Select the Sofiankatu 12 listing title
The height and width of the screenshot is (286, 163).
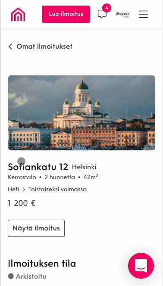pyautogui.click(x=38, y=167)
